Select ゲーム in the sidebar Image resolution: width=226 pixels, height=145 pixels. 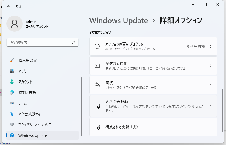click(x=43, y=103)
